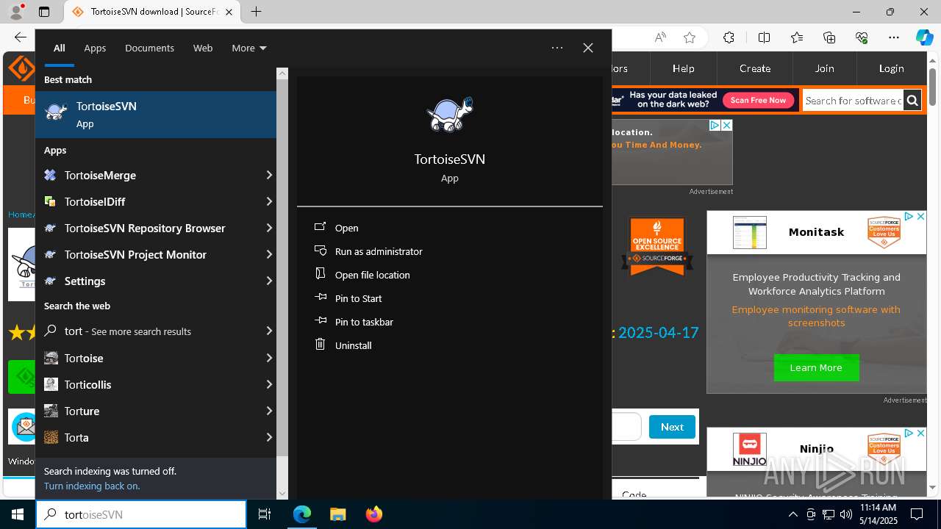
Task: Launch Microsoft Edge from the taskbar
Action: coord(302,514)
